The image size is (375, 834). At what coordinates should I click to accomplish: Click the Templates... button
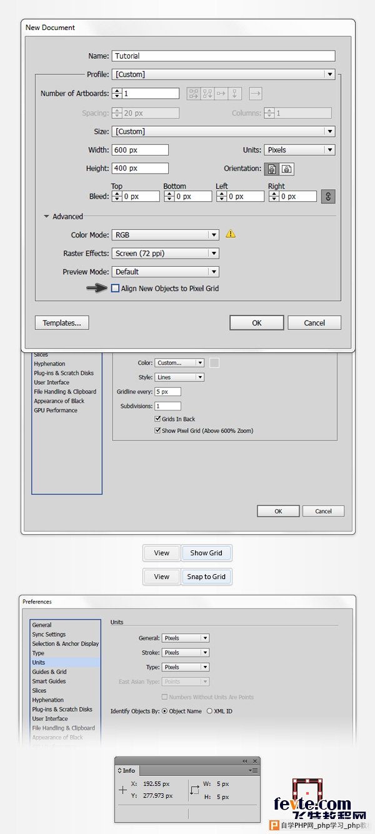[x=62, y=323]
